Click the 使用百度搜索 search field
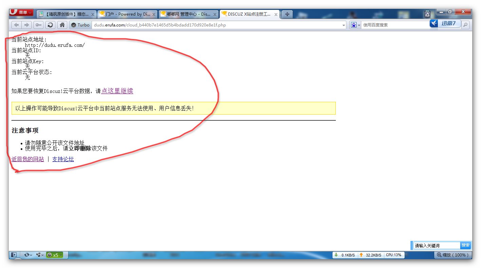The image size is (481, 268). pyautogui.click(x=395, y=25)
